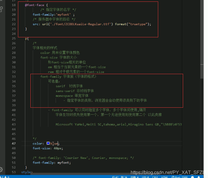Change indentation via 空格: 4 status item
Screen dimensions: 208x178
[134, 177]
